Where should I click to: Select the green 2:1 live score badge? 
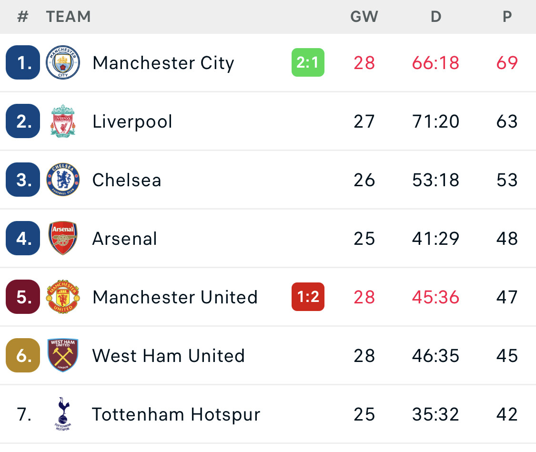click(x=308, y=62)
